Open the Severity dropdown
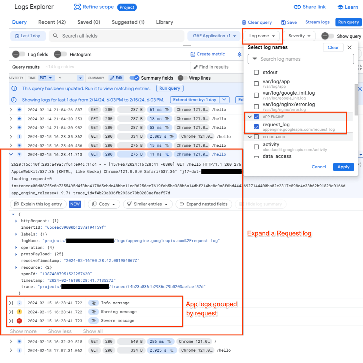This screenshot has width=363, height=363. point(299,36)
